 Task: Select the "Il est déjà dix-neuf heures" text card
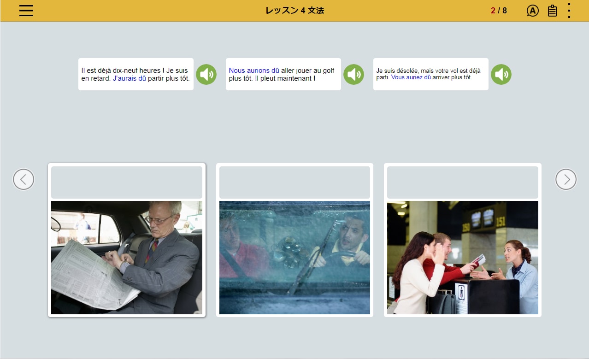click(135, 74)
